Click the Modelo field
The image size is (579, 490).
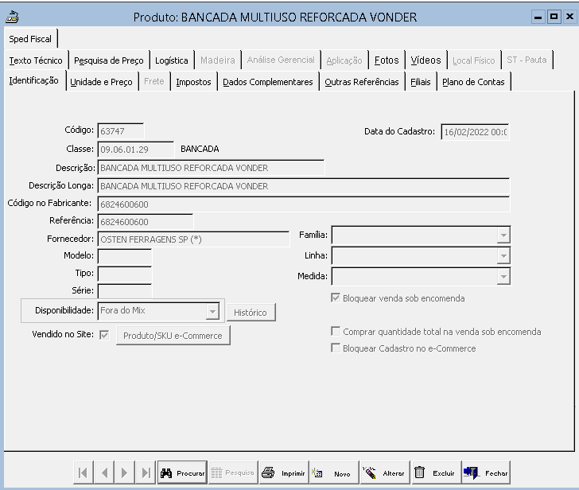pos(125,256)
